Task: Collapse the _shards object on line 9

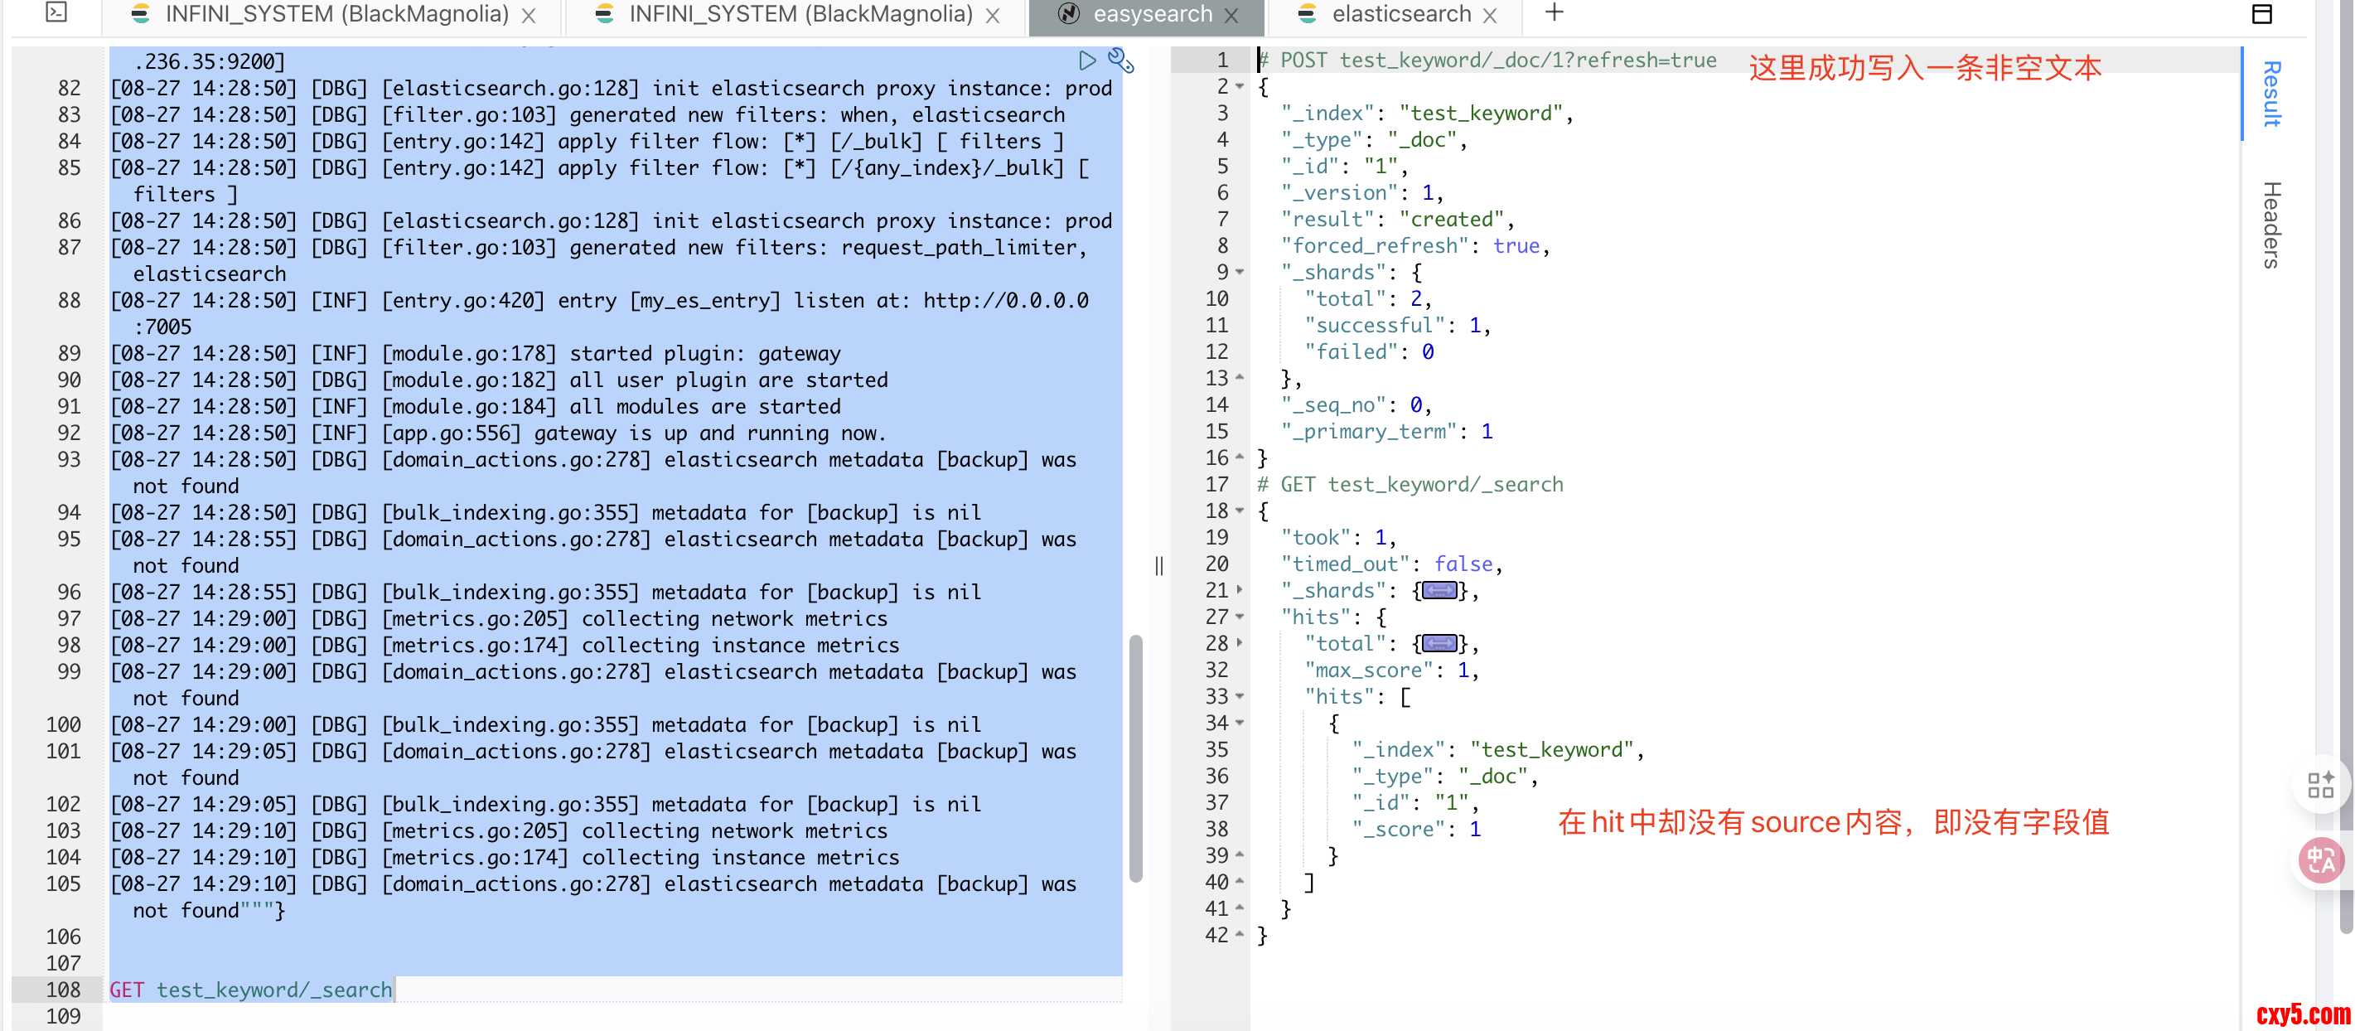Action: [x=1240, y=273]
